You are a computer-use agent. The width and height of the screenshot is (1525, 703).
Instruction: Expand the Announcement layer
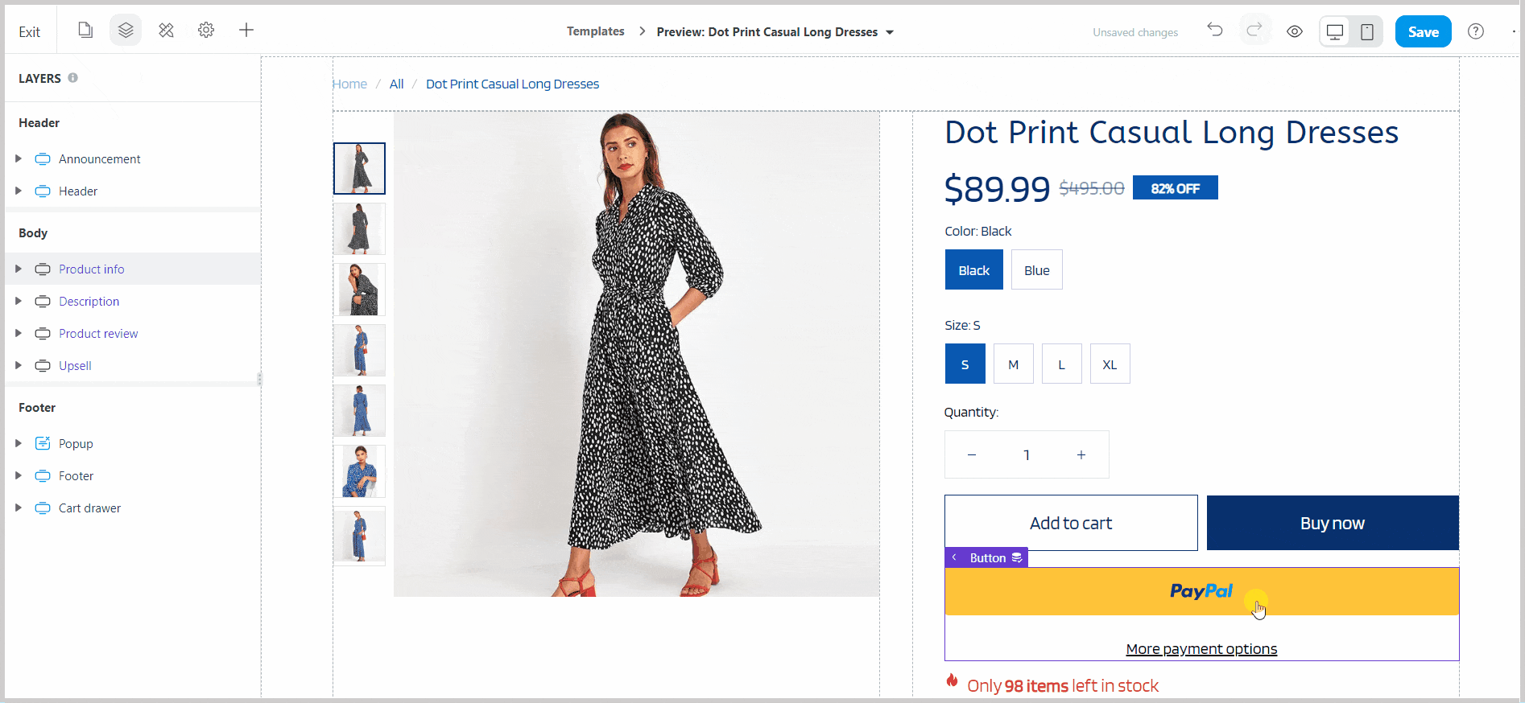(x=19, y=159)
